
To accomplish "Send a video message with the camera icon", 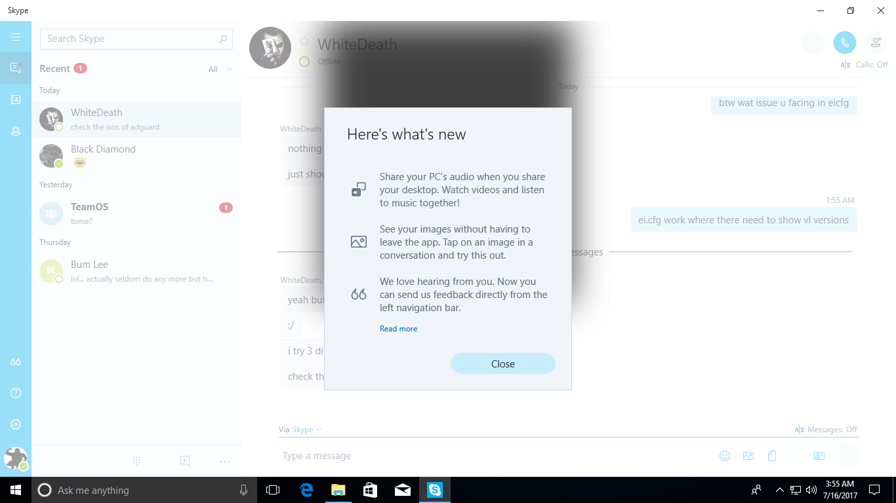I will tap(796, 456).
